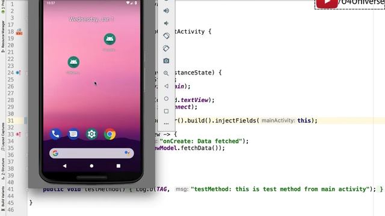Activate the emulator zoom magnifier tool
Image resolution: width=385 pixels, height=216 pixels.
pos(166,73)
